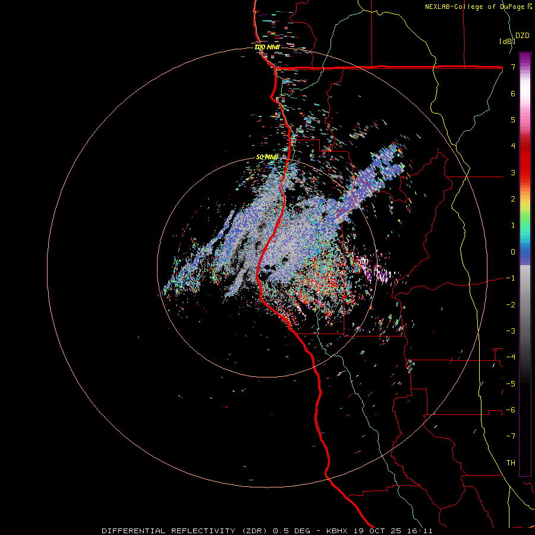
Task: Click the -1 value on color scale
Action: tap(511, 278)
